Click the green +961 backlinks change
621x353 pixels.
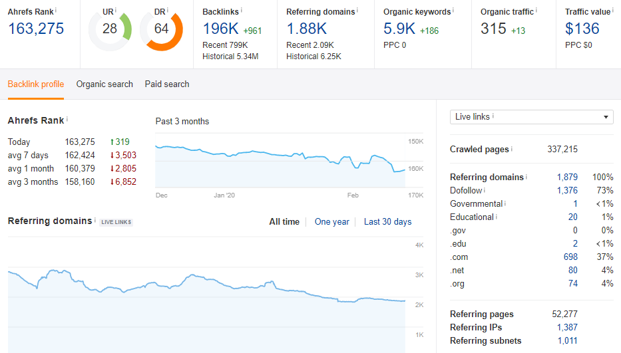pyautogui.click(x=252, y=31)
